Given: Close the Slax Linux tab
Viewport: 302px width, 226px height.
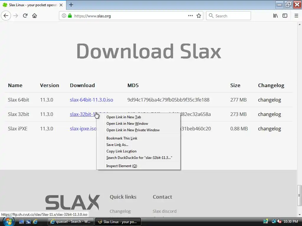Looking at the screenshot, I should tap(61, 5).
